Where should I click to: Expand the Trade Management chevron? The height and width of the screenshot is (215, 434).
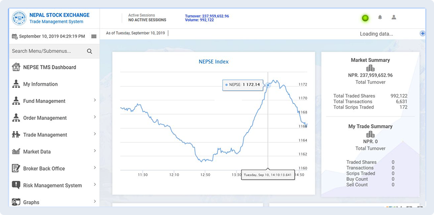94,135
